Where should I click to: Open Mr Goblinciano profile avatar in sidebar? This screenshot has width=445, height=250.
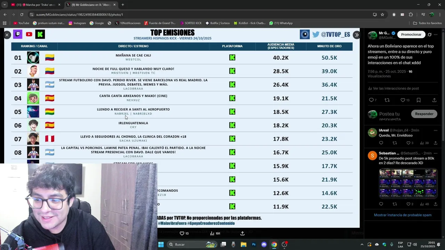[x=372, y=35]
